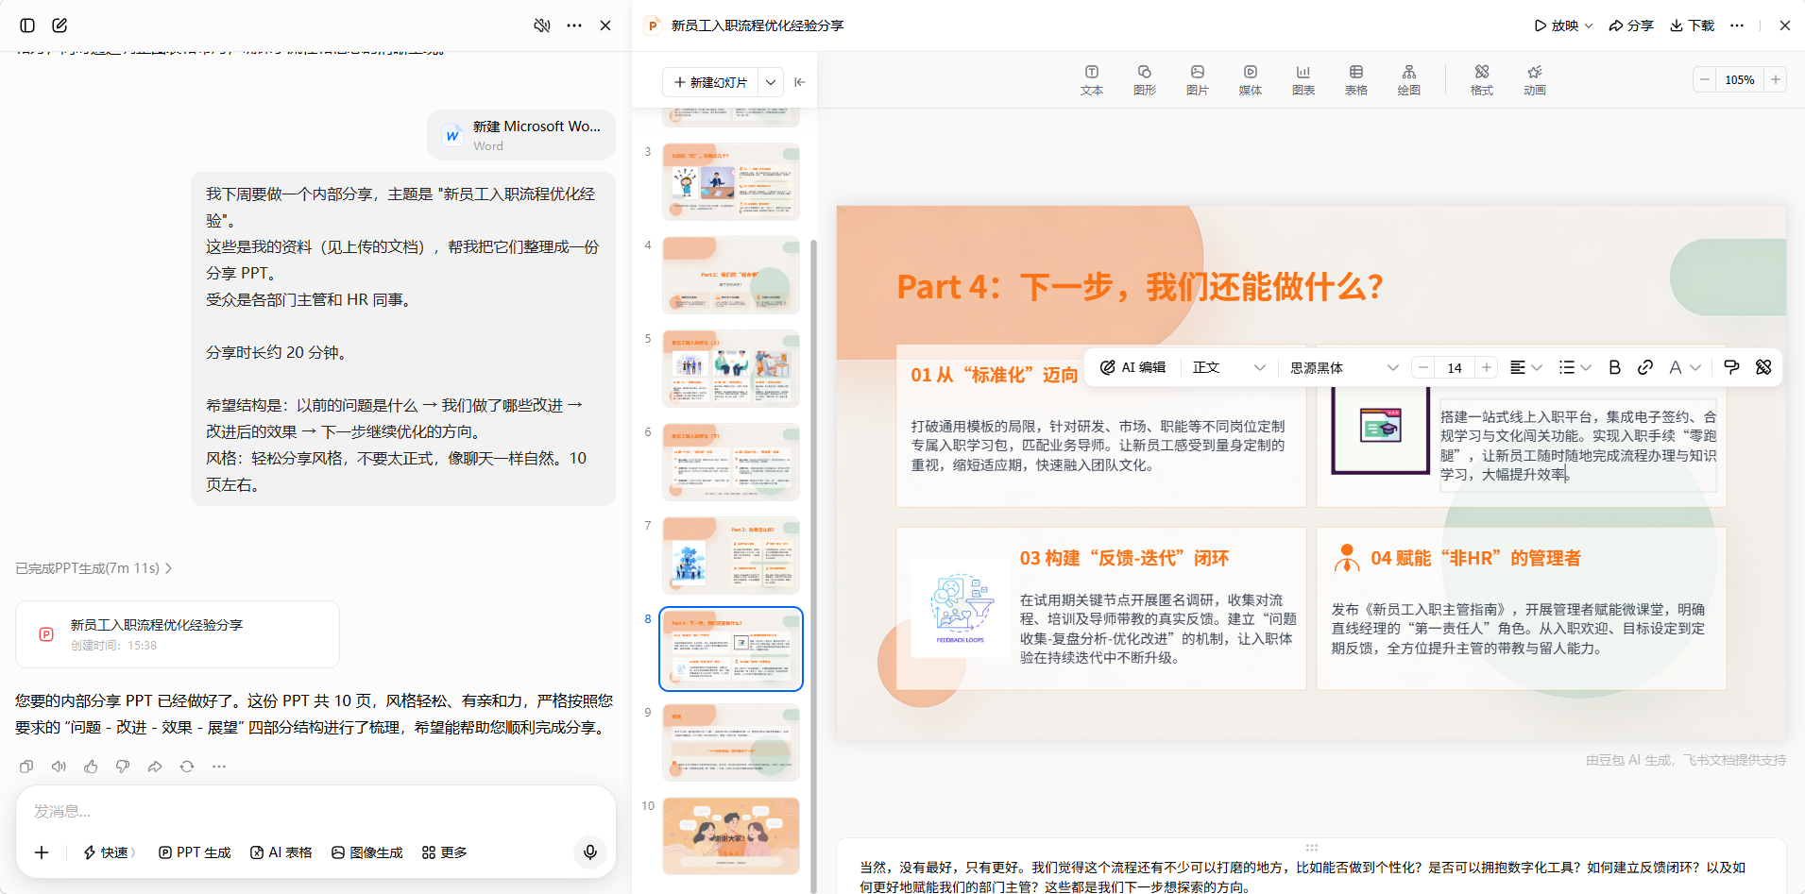The image size is (1805, 894).
Task: Open the 新员工入职流程优化经验分享 file card
Action: (178, 634)
